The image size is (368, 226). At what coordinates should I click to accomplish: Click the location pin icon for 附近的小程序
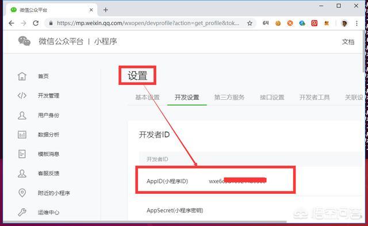tap(22, 193)
